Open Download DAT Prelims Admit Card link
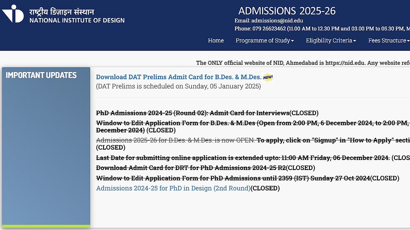 pyautogui.click(x=179, y=77)
